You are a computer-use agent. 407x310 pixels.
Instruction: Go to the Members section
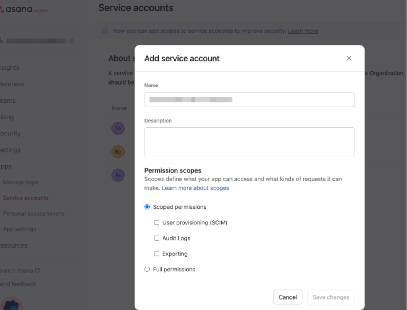point(12,84)
